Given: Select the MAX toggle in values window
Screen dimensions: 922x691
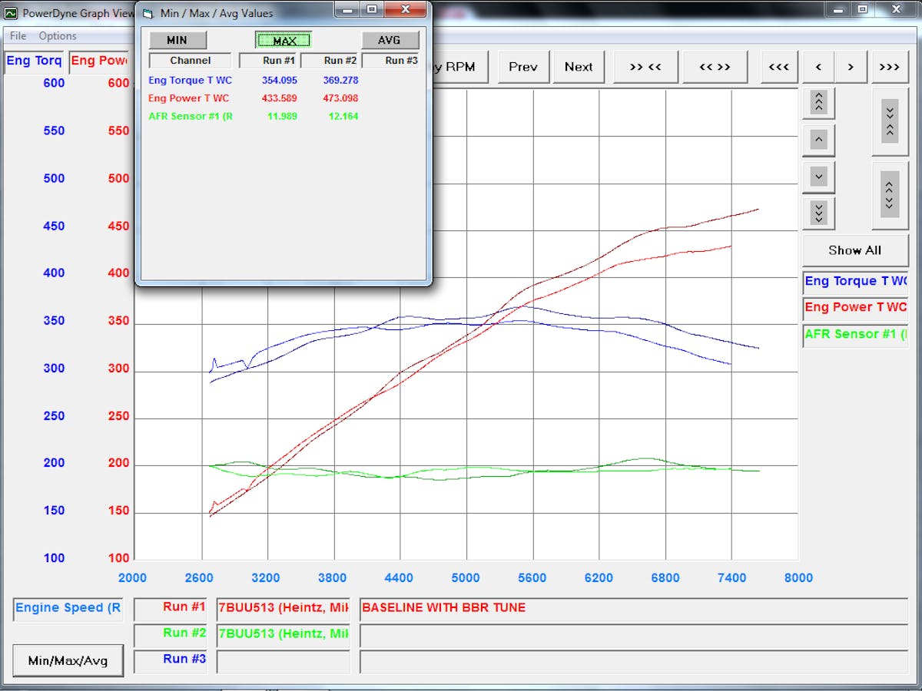Looking at the screenshot, I should pyautogui.click(x=284, y=41).
